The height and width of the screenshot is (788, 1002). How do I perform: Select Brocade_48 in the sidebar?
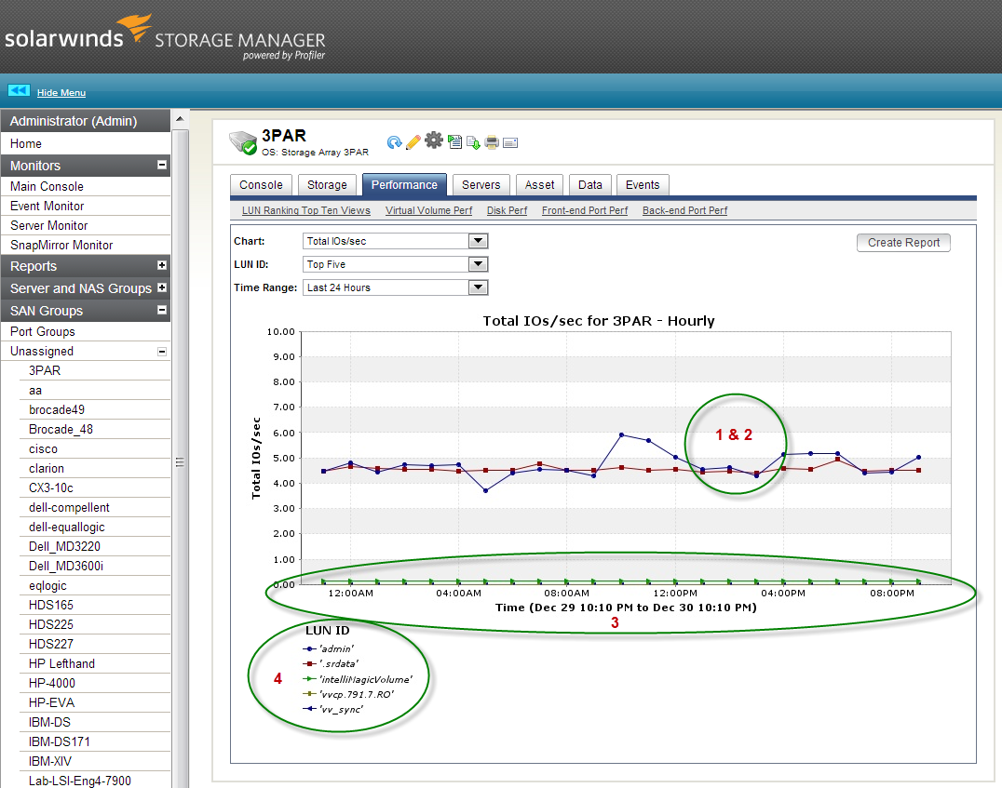tap(95, 429)
